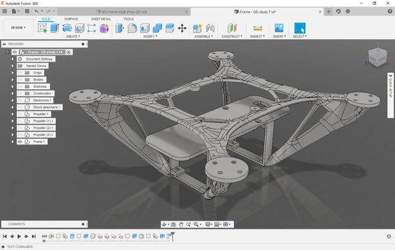Show the Origin folder

(x=20, y=73)
